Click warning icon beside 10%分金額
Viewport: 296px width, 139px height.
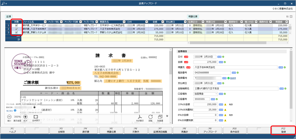click(225, 104)
